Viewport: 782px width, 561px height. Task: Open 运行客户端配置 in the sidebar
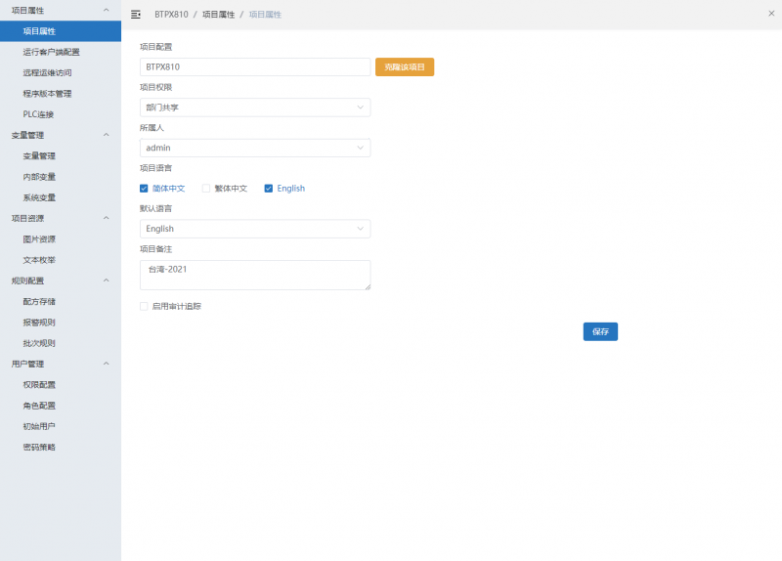point(52,52)
